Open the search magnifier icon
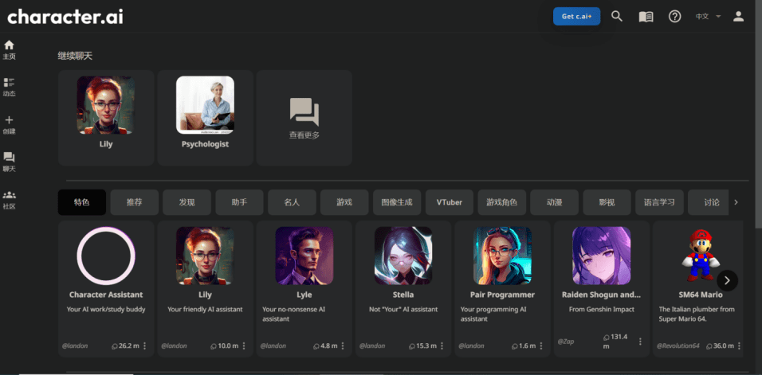762x375 pixels. [616, 16]
